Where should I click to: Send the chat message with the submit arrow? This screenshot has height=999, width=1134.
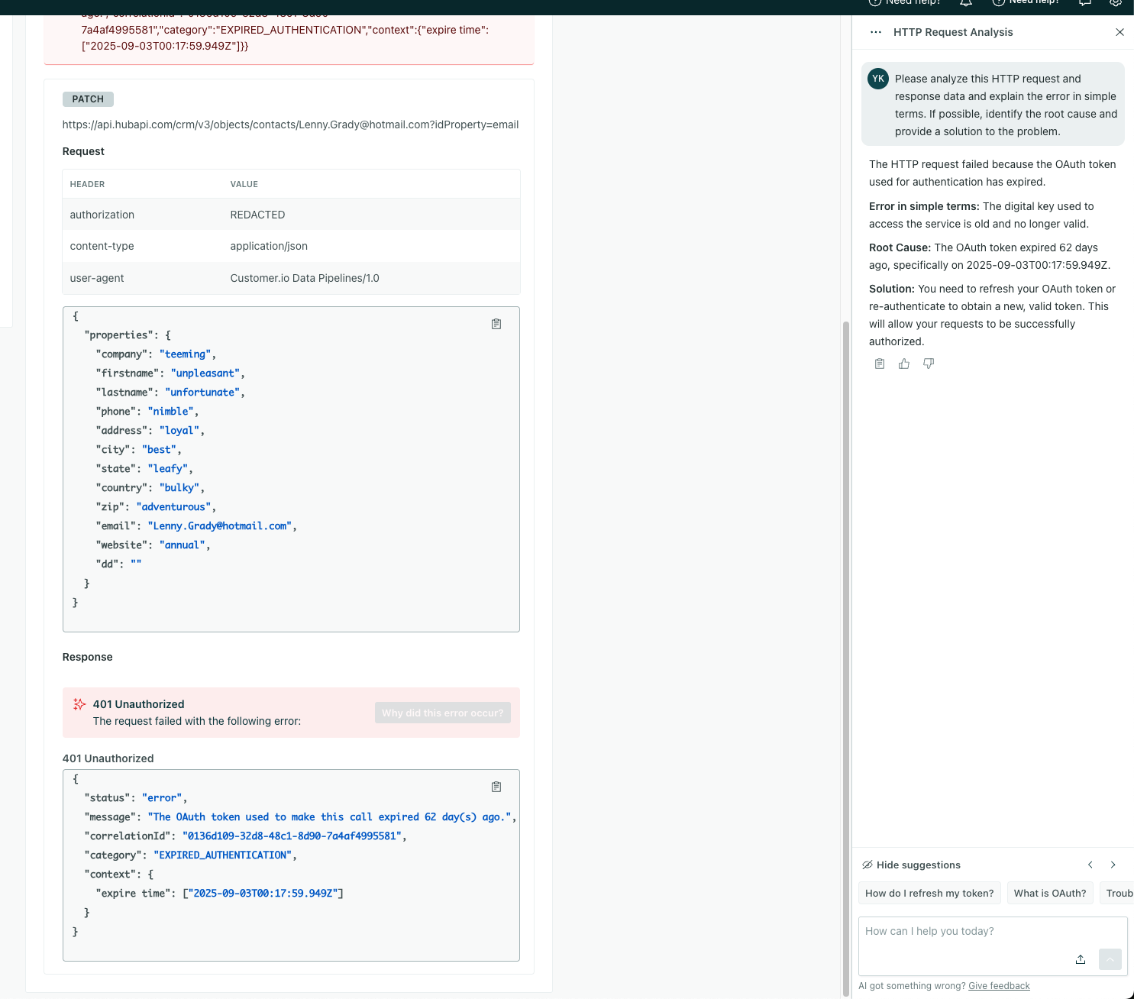pos(1110,960)
